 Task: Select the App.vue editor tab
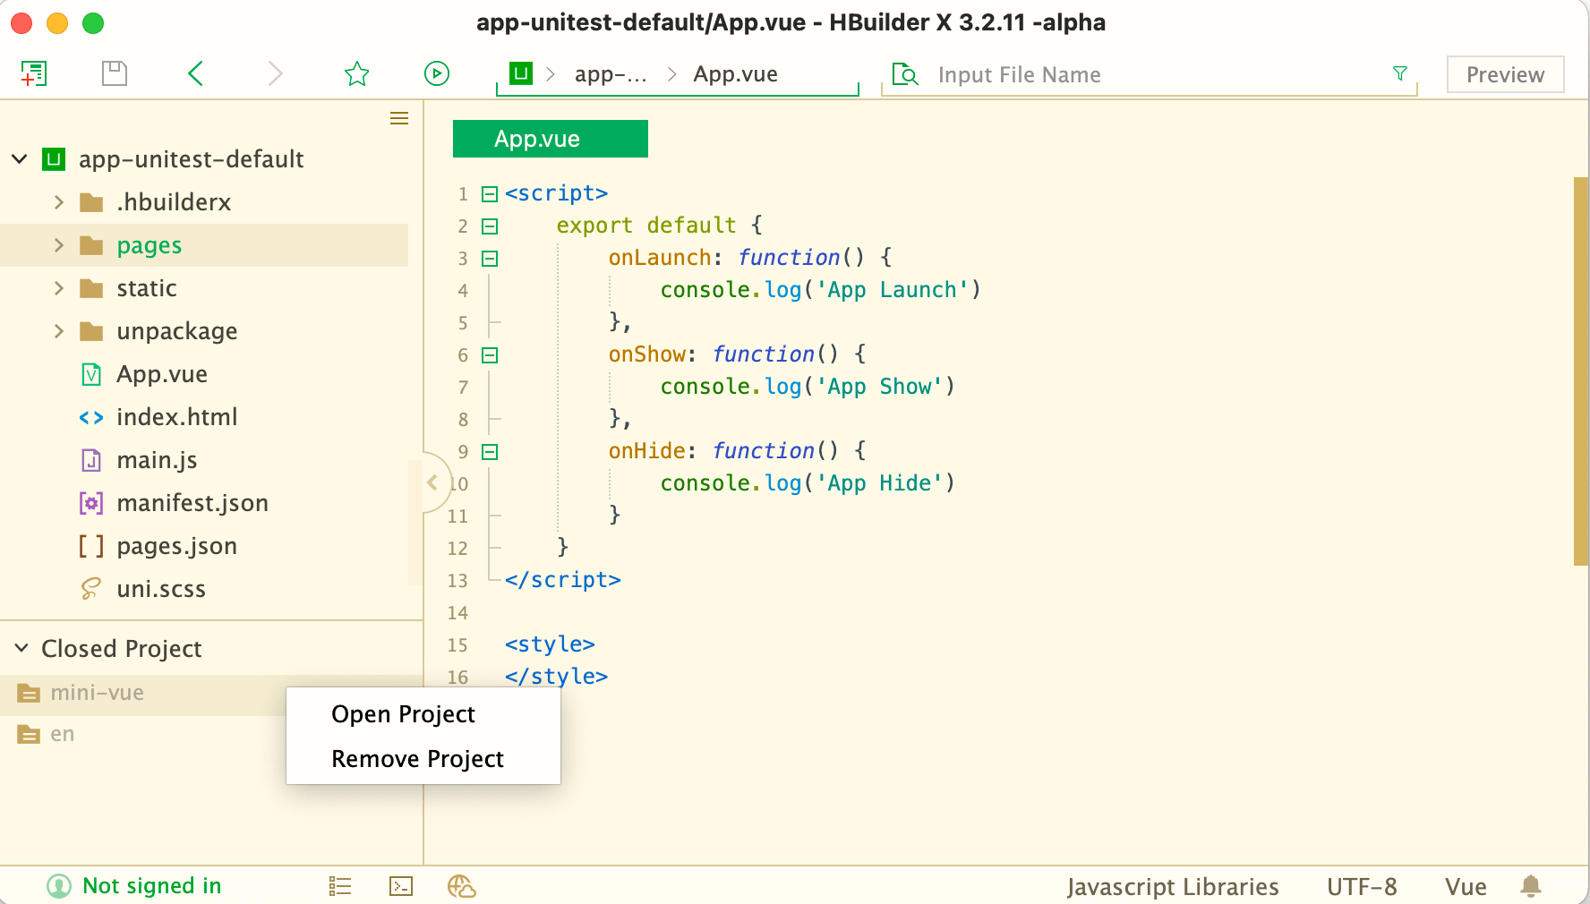551,139
